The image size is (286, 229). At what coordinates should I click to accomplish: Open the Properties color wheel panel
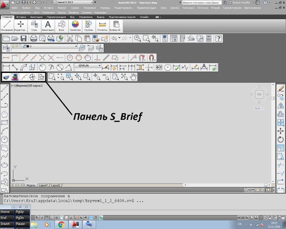click(x=75, y=25)
